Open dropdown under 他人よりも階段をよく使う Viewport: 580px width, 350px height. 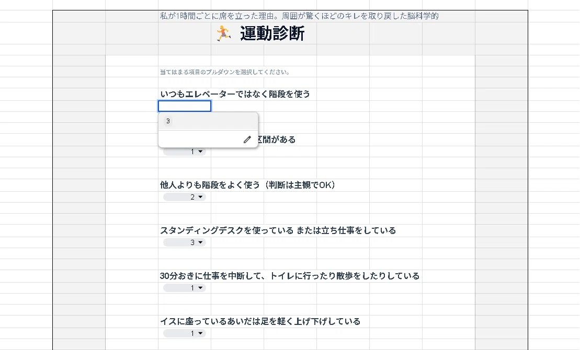pyautogui.click(x=185, y=197)
